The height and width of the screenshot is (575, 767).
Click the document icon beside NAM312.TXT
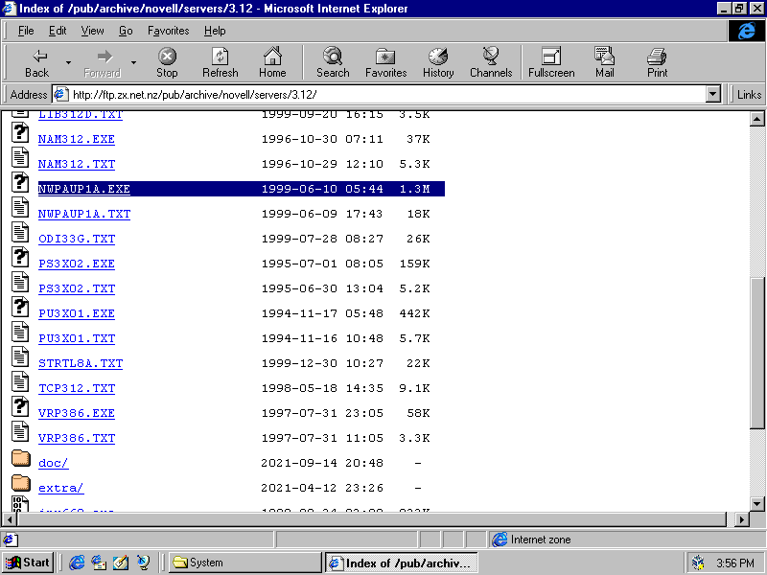20,157
